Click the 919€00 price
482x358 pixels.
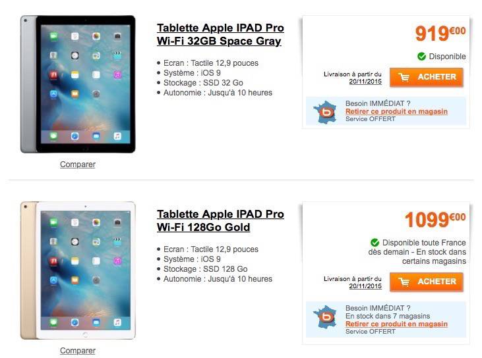coord(440,33)
